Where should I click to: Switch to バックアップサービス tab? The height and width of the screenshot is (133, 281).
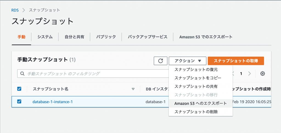pos(148,37)
